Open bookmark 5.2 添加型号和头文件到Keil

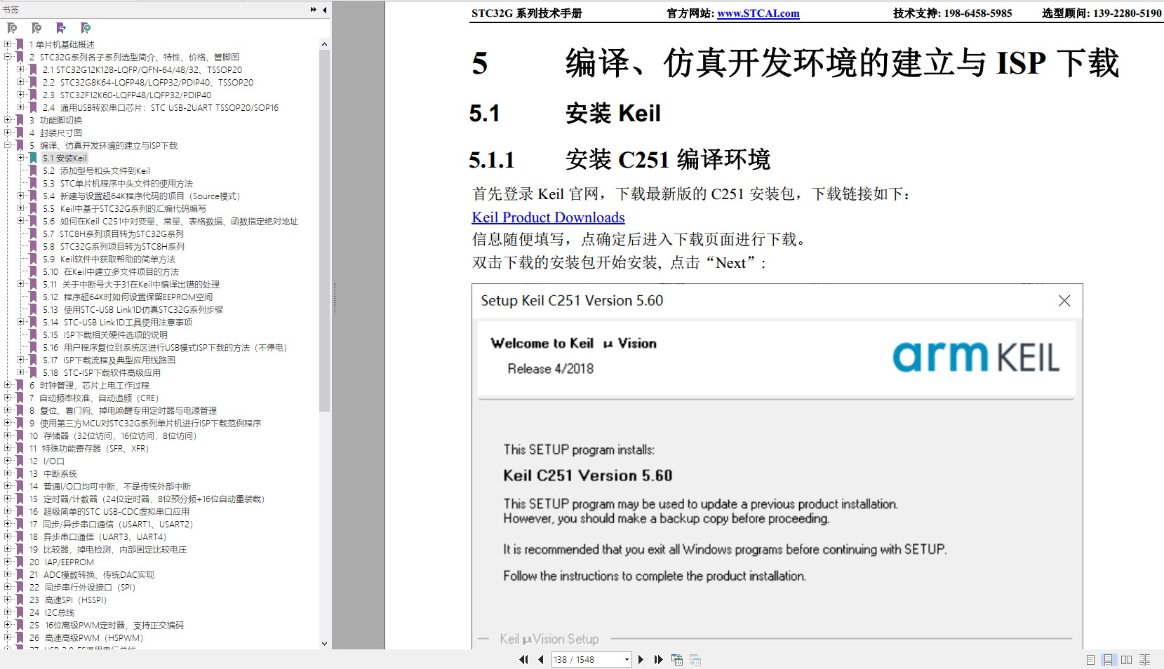pyautogui.click(x=96, y=170)
